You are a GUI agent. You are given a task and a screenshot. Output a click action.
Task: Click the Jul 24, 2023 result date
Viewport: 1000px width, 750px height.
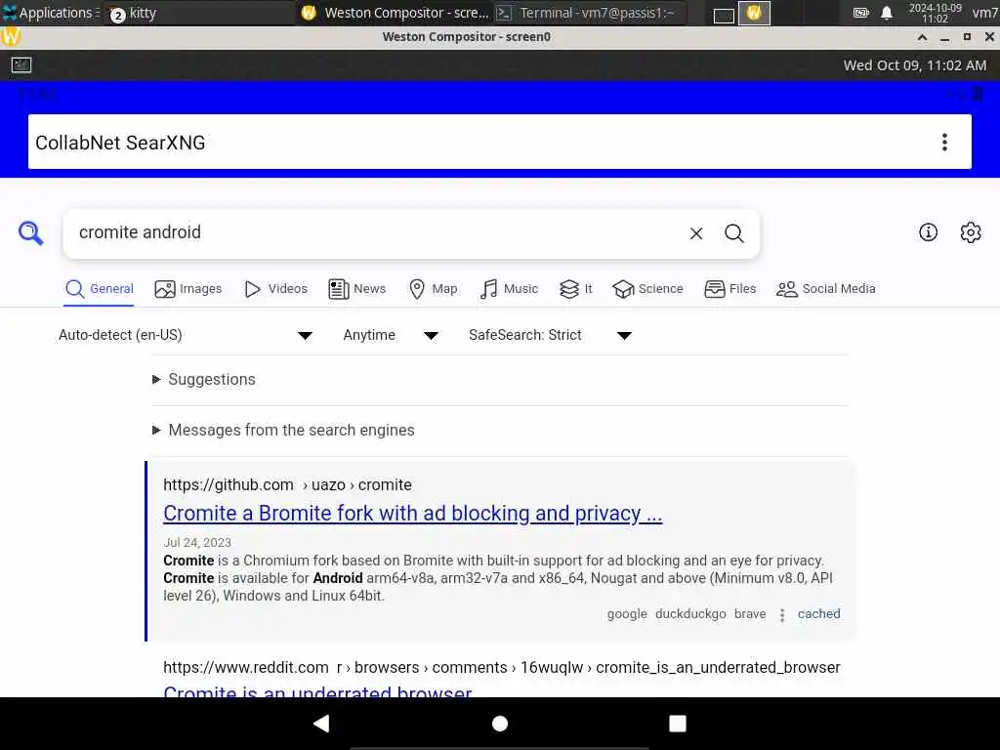(x=197, y=543)
